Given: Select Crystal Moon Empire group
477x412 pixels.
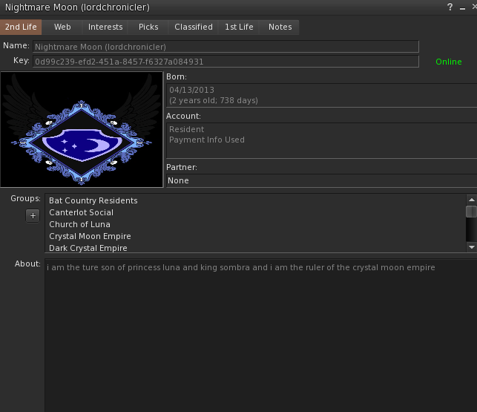Looking at the screenshot, I should tap(90, 236).
